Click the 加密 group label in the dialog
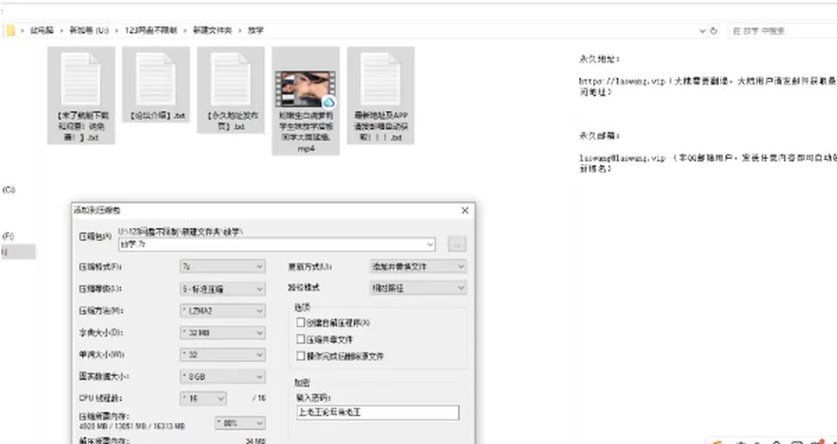The width and height of the screenshot is (837, 444). (303, 383)
